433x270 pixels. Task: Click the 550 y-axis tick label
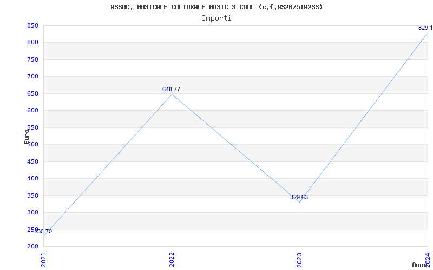click(x=32, y=127)
